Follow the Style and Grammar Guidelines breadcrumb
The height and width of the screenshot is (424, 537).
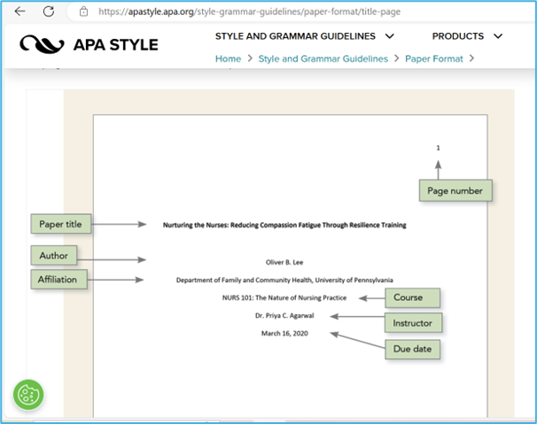323,58
